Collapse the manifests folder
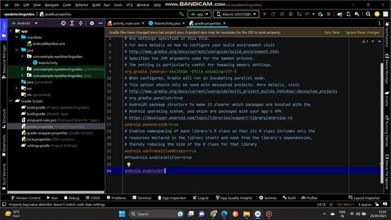This screenshot has height=220, width=391. click(x=16, y=37)
